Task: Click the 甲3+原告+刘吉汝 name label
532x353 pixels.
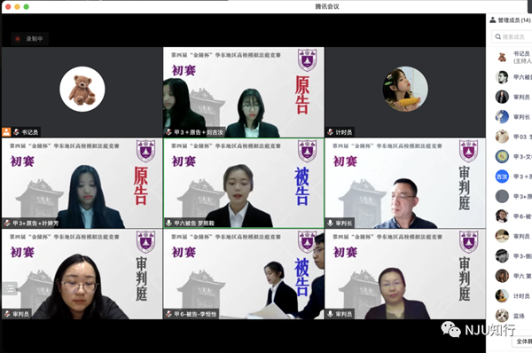Action: 199,132
